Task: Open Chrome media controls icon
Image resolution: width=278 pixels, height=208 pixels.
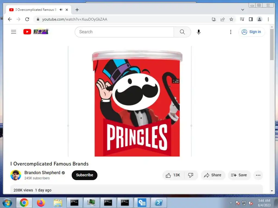Action: (x=242, y=19)
